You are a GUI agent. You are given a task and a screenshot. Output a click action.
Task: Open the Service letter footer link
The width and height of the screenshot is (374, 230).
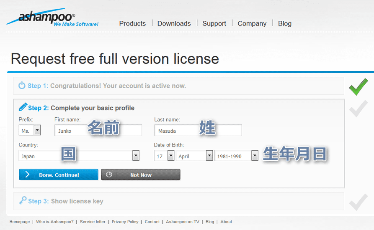[93, 222]
